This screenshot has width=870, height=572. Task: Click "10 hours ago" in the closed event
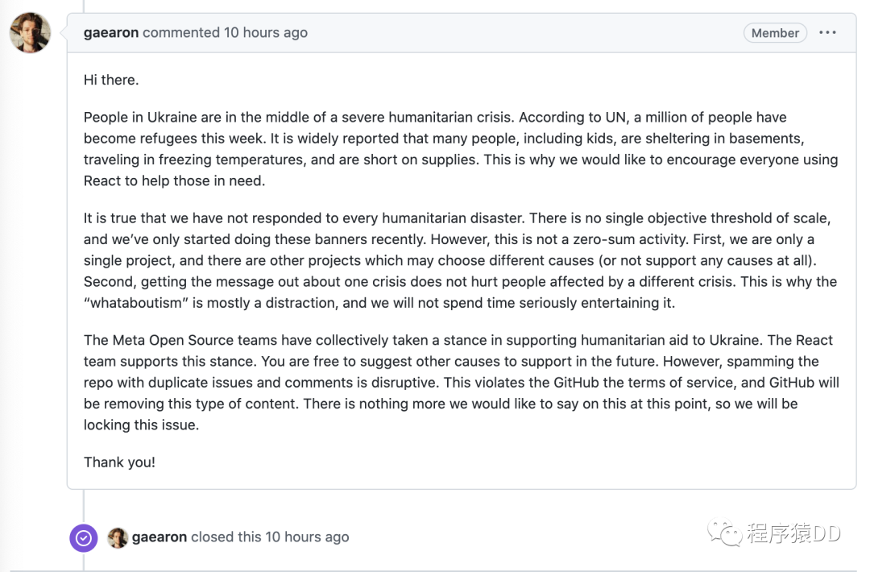coord(307,537)
